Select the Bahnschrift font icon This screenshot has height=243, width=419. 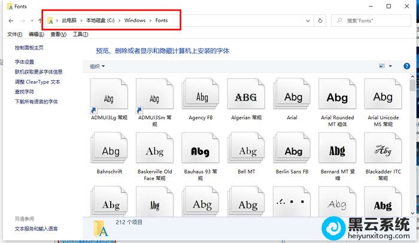pos(110,151)
